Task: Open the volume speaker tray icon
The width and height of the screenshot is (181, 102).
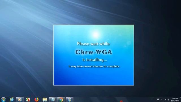Action: pyautogui.click(x=169, y=99)
